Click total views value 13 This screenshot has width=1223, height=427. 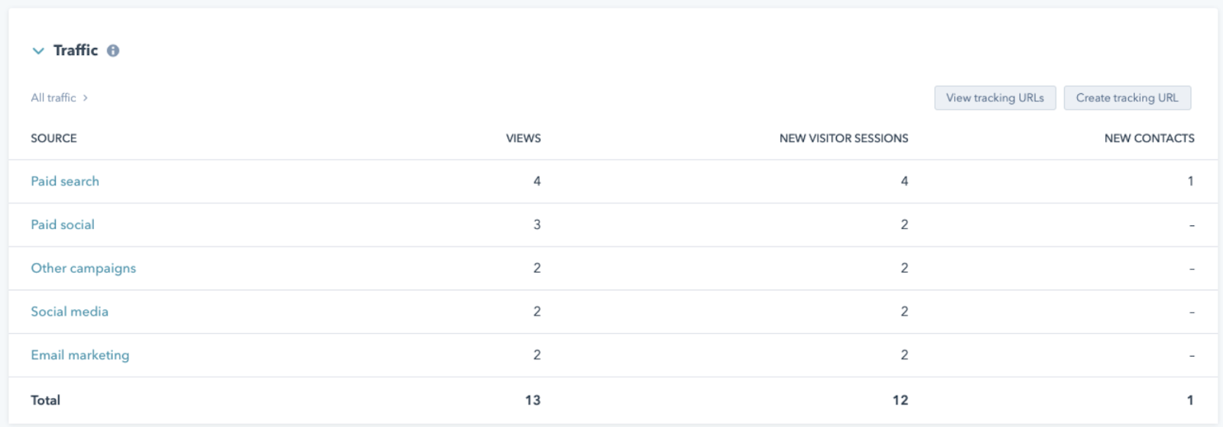(533, 400)
